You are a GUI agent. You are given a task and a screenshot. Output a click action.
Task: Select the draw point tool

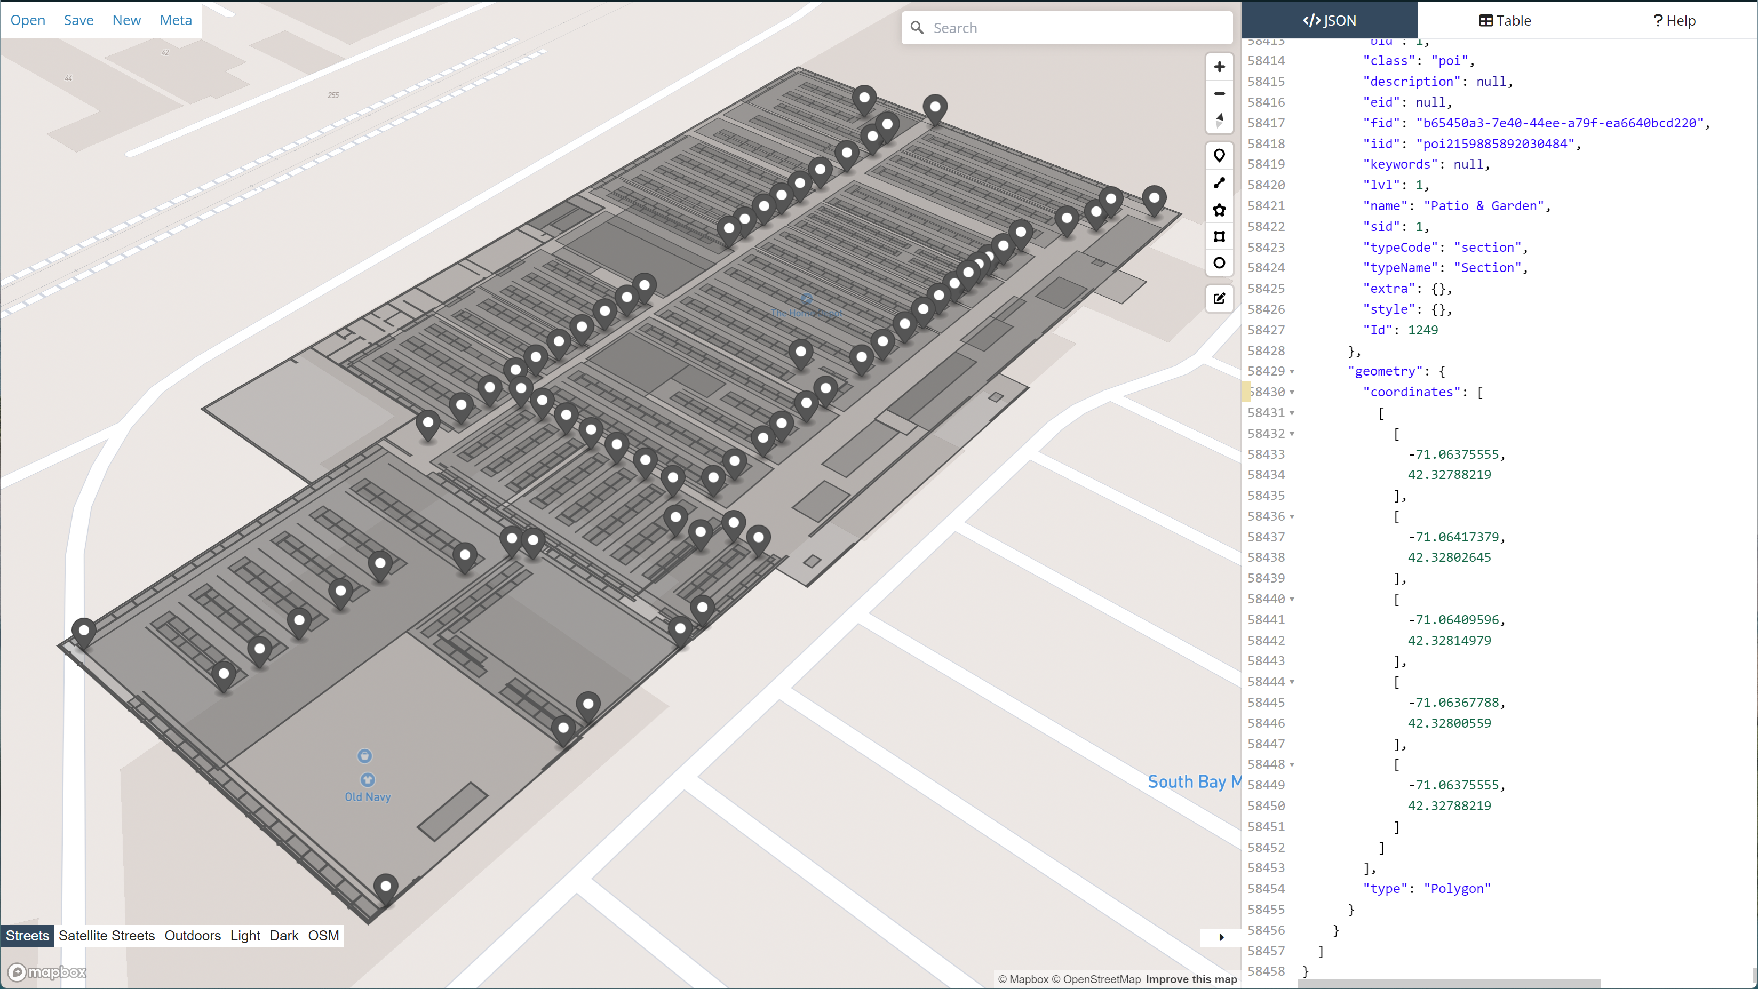click(1220, 155)
